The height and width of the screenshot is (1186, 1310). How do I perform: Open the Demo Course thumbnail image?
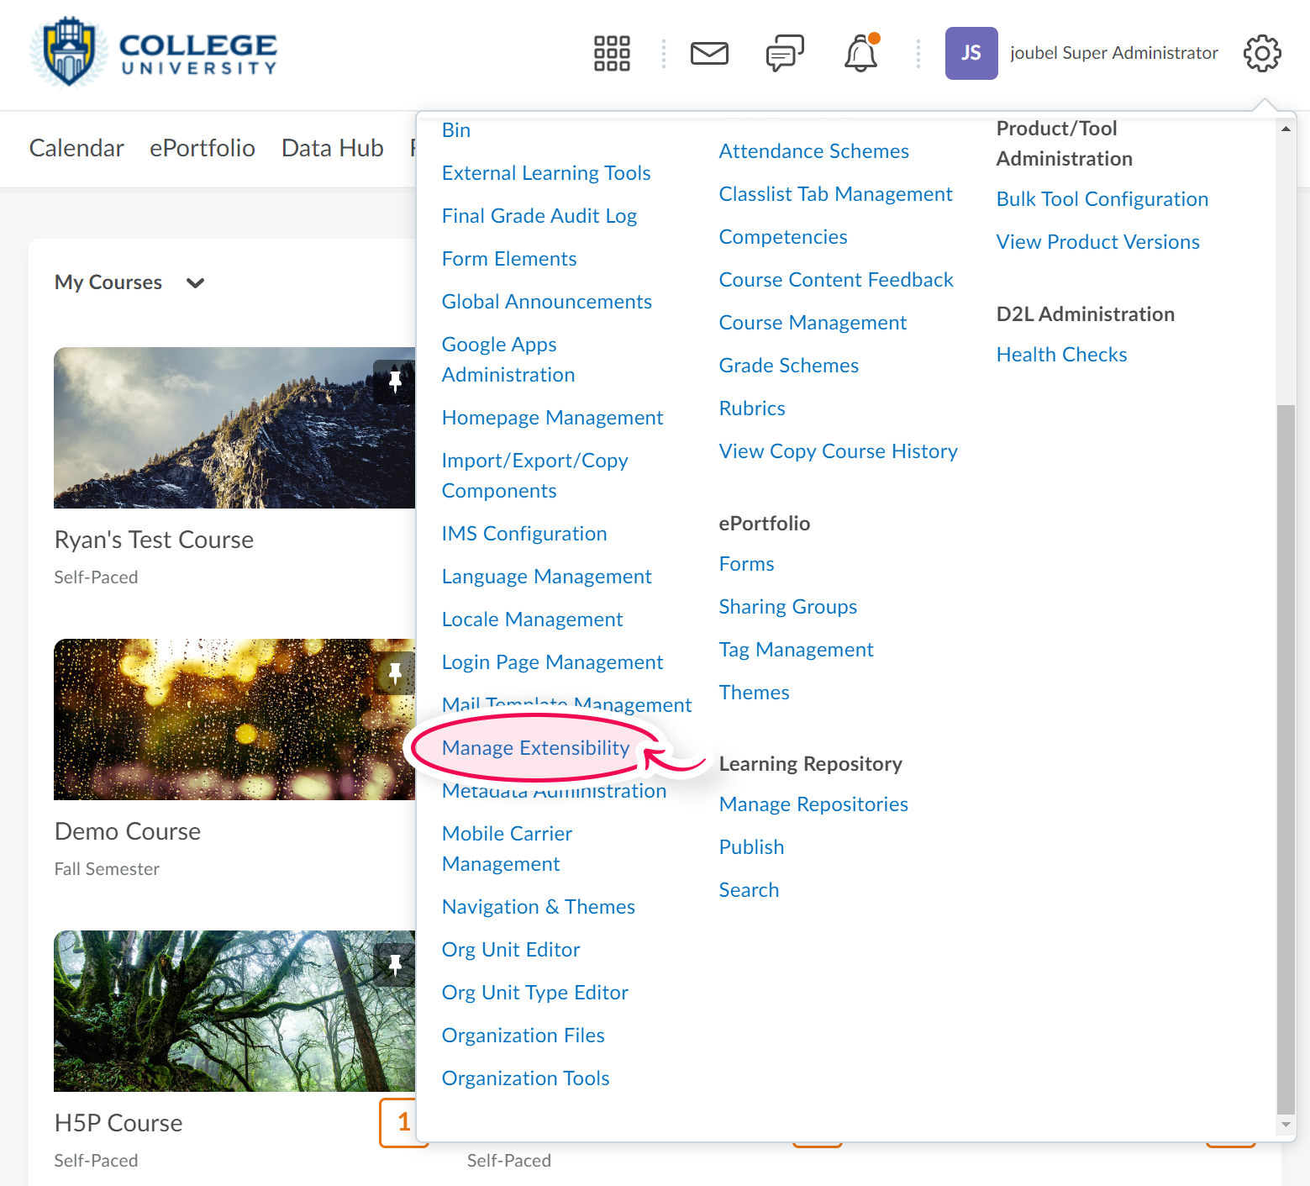coord(234,720)
